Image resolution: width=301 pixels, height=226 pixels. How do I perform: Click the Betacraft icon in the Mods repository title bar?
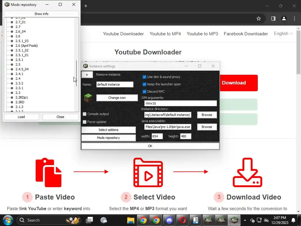coord(7,4)
